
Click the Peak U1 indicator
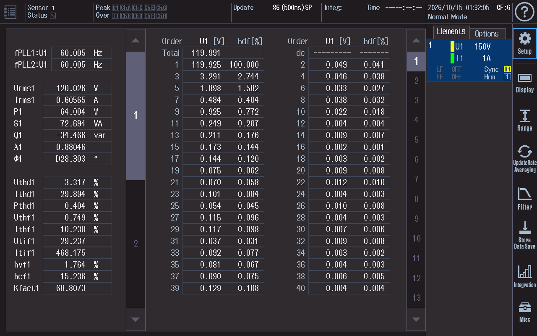pos(115,8)
